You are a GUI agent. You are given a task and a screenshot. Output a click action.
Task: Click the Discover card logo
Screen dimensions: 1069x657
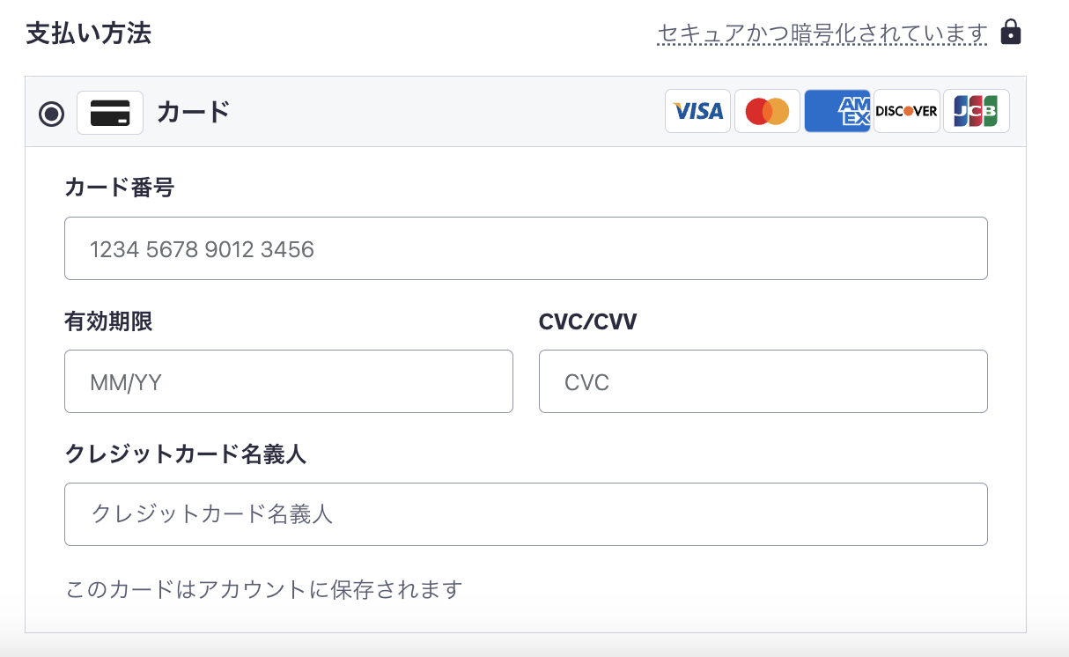pos(906,111)
